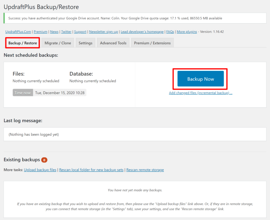The width and height of the screenshot is (270, 220).
Task: Visit the UpdraftPlus.Com link
Action: pos(18,32)
